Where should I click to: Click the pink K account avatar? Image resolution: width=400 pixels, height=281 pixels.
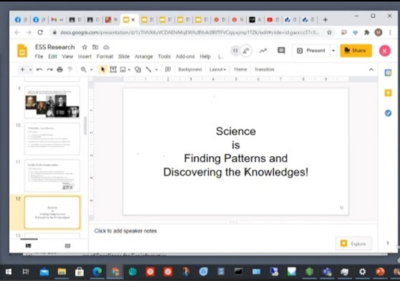click(384, 51)
